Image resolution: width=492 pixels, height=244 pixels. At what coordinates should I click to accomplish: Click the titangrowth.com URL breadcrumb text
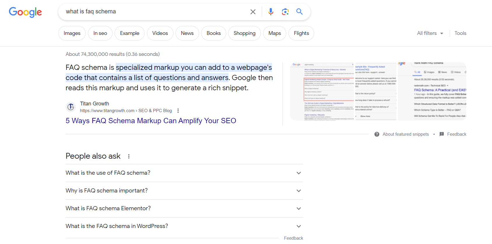(126, 111)
